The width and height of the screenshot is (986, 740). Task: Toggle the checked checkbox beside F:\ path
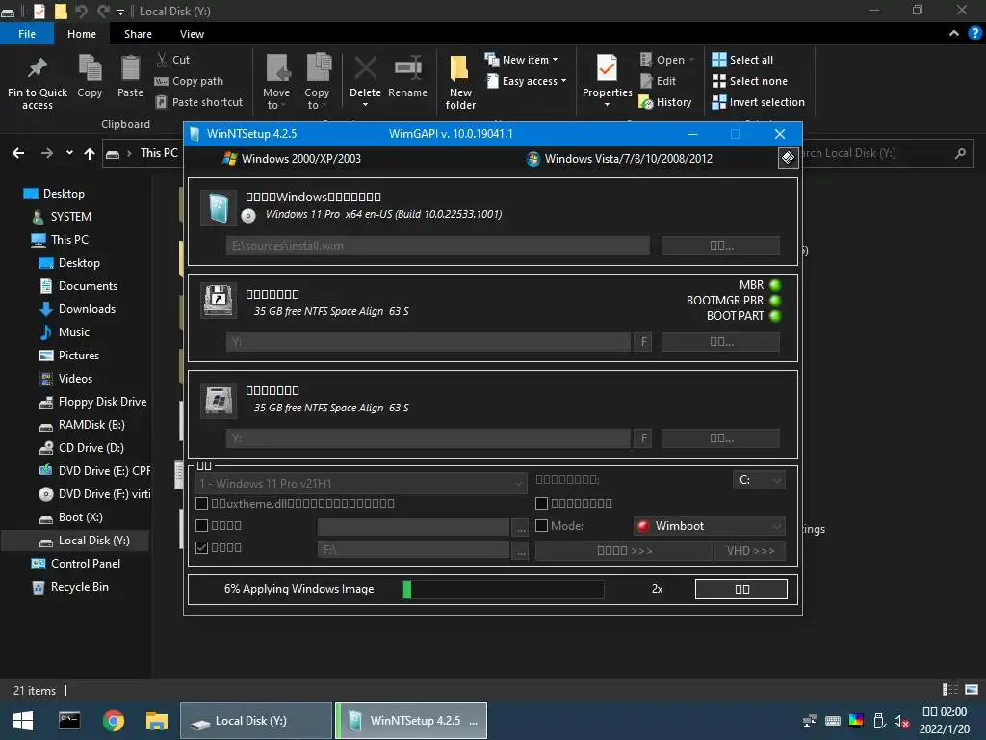click(202, 548)
